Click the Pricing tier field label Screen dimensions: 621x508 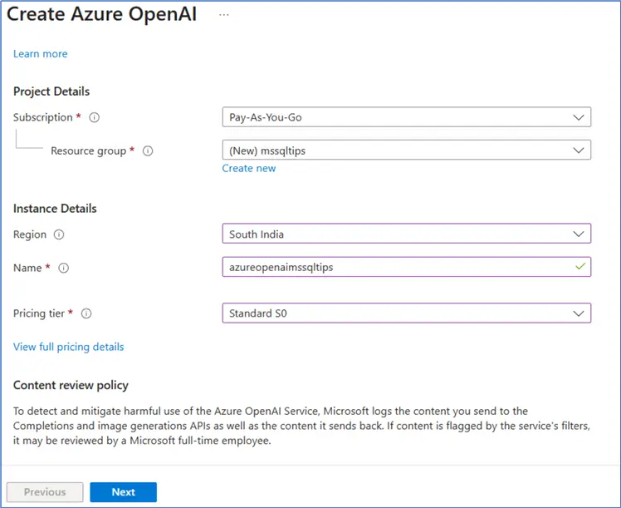click(x=39, y=313)
